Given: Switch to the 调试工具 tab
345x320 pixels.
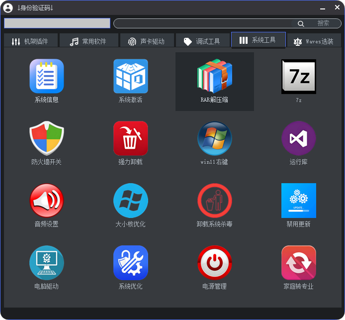Looking at the screenshot, I should coord(203,41).
